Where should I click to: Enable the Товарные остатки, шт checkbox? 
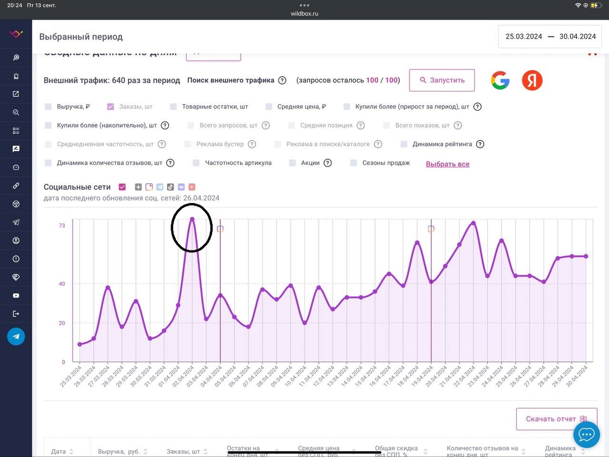pos(173,107)
